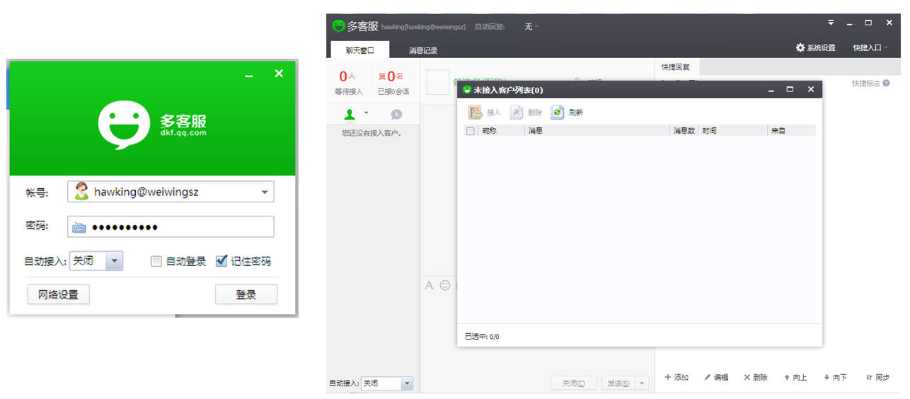This screenshot has width=910, height=399.
Task: Click 同步 to sync quick replies
Action: (877, 377)
